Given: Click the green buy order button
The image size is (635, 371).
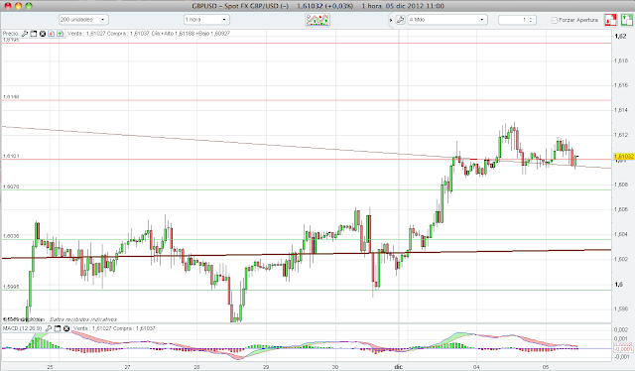Looking at the screenshot, I should tap(626, 20).
